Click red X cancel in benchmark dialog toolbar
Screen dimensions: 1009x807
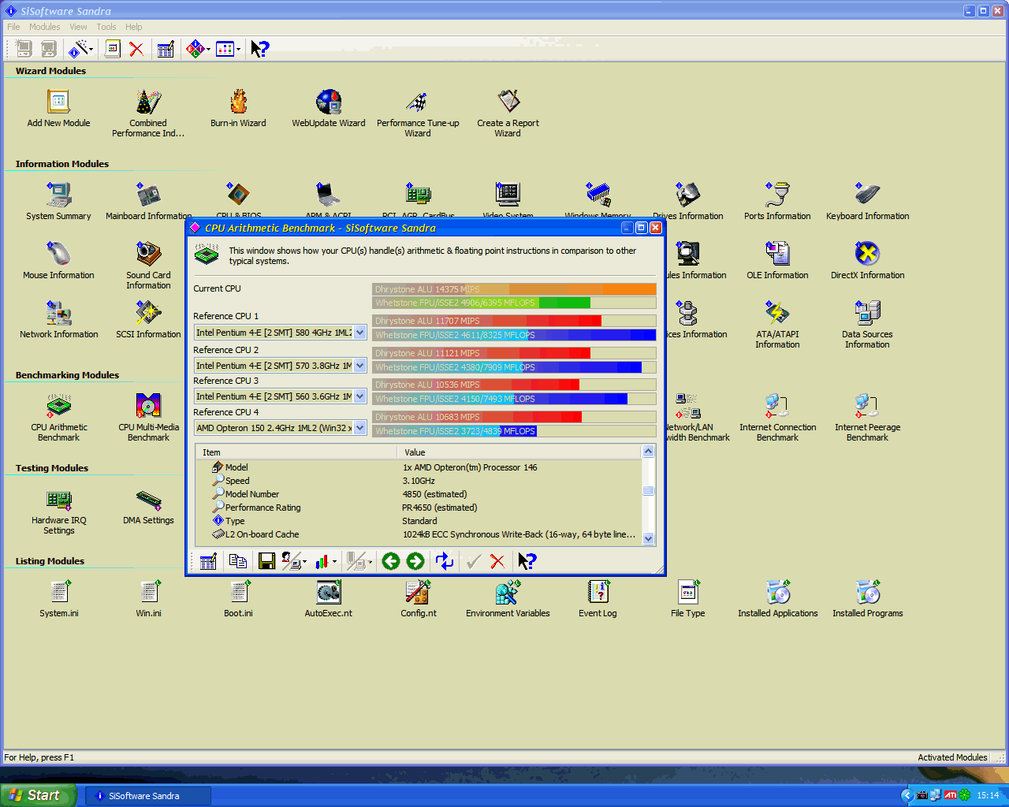click(497, 561)
